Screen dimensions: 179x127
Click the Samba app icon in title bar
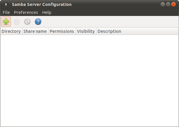pyautogui.click(x=6, y=4)
